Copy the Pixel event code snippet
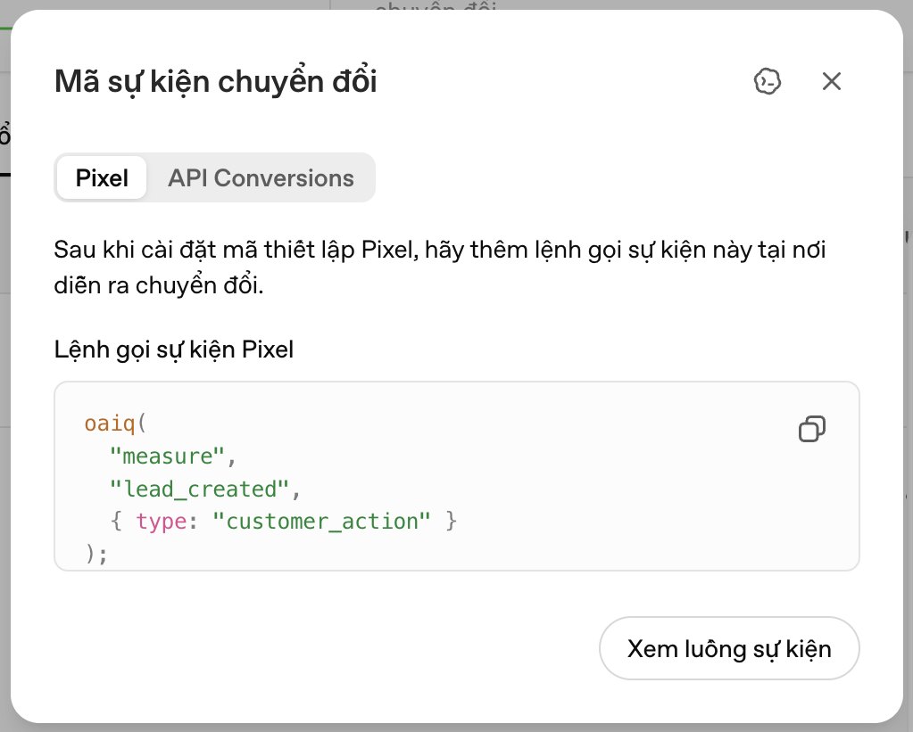 (x=811, y=429)
